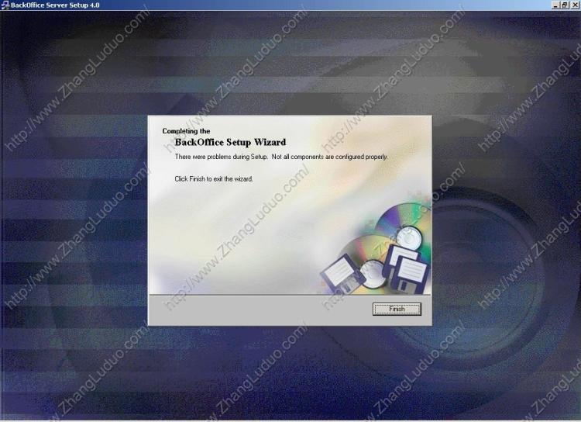Viewport: 581px width, 422px height.
Task: Click the BackOffice Server Setup title bar icon
Action: point(5,5)
